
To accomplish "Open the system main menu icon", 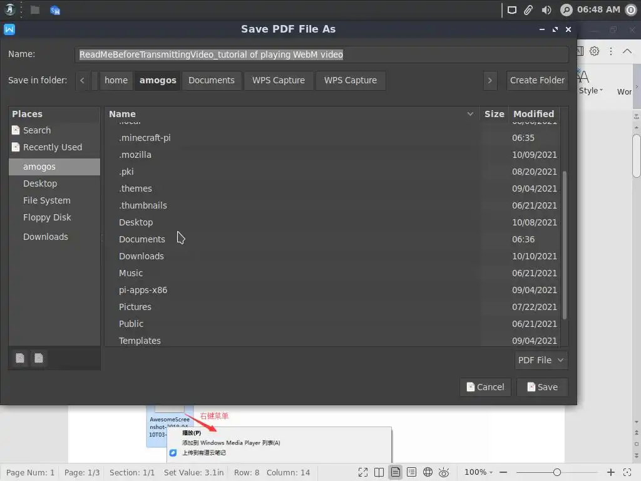I will (10, 9).
